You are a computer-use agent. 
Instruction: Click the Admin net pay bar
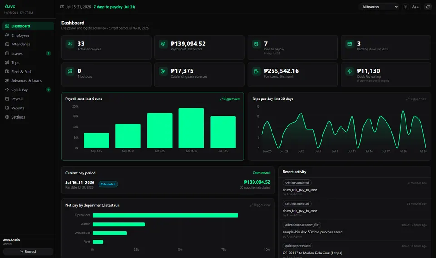119,224
